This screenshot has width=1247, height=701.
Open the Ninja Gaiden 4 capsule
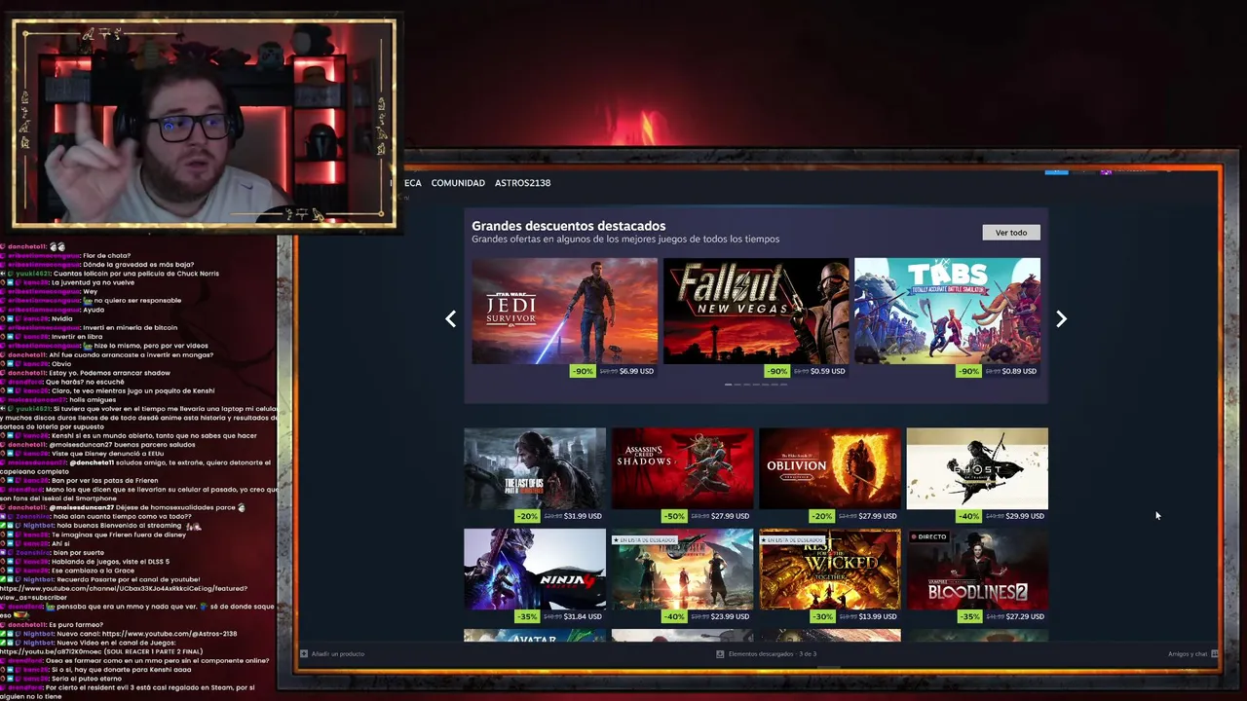tap(535, 570)
